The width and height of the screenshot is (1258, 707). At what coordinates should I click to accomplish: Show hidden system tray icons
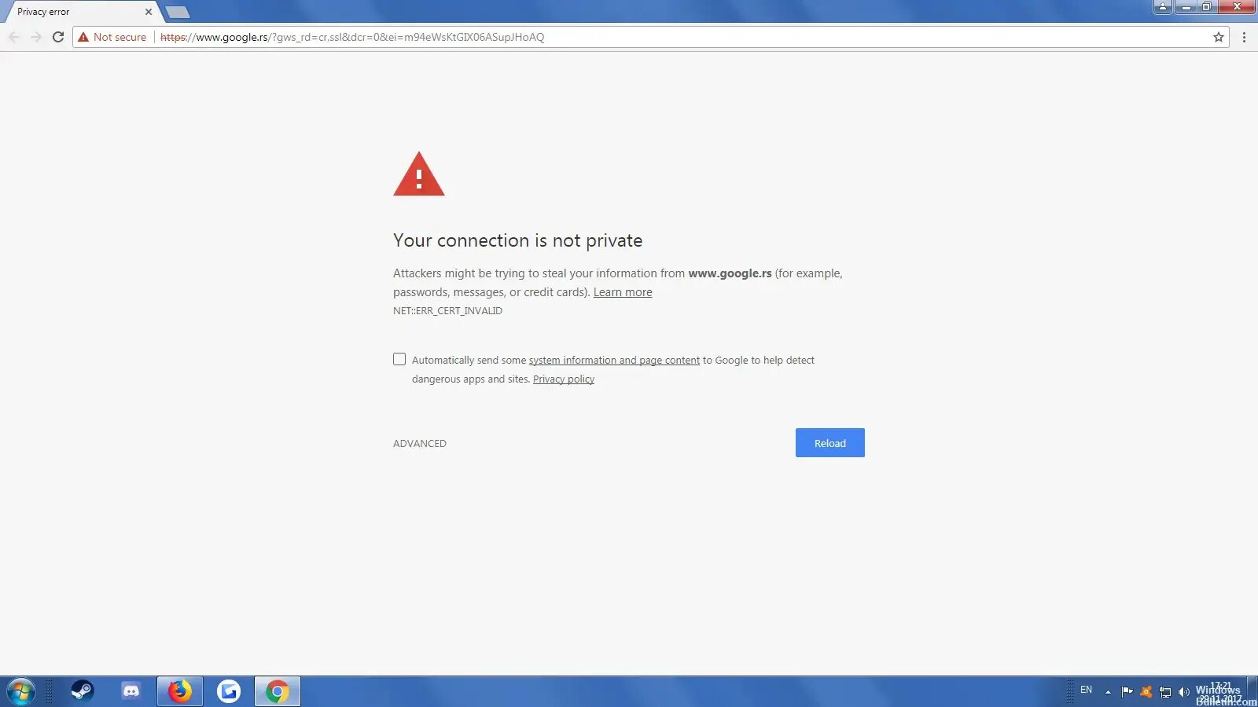pos(1108,692)
